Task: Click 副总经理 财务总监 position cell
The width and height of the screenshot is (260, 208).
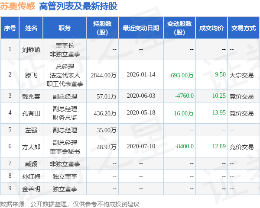Action: tap(65, 113)
